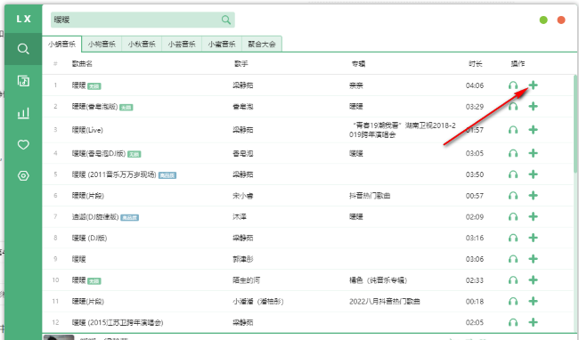Switch to the 小秋音乐 tab

[x=142, y=45]
